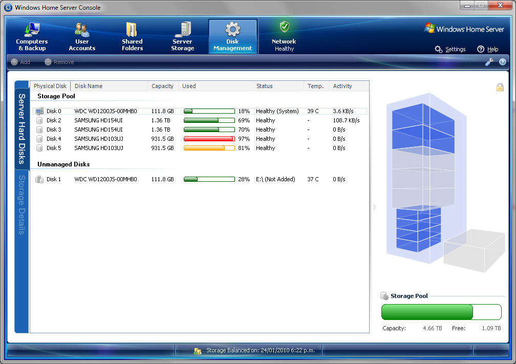Click the 108.7 KB/s activity value

346,120
